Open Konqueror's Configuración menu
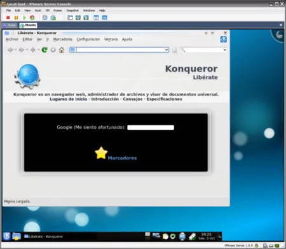 88,39
